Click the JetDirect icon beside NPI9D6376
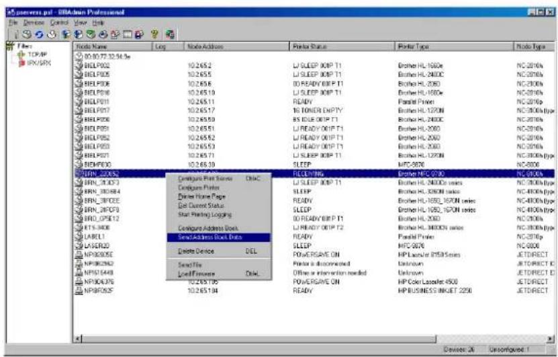This screenshot has width=558, height=357. click(x=79, y=282)
